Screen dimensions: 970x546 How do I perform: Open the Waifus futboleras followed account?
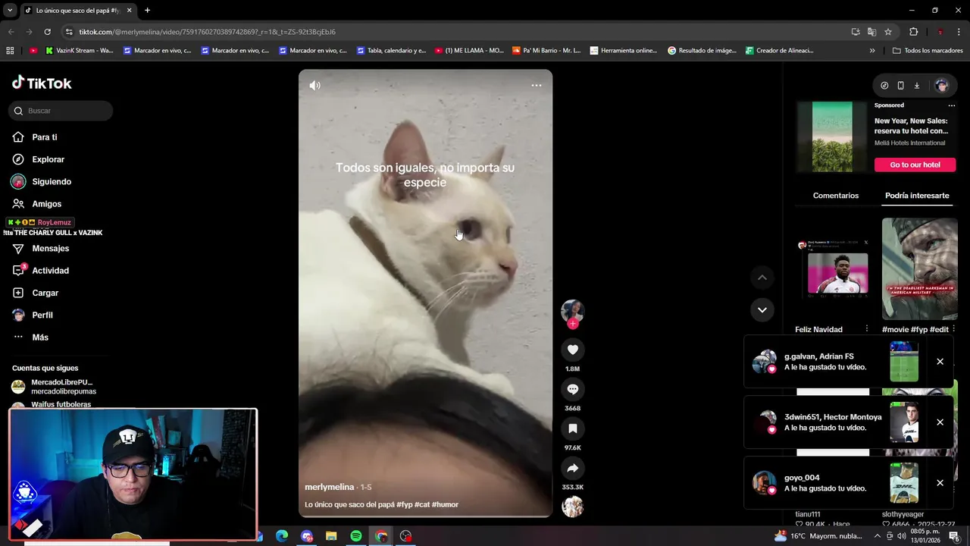61,404
